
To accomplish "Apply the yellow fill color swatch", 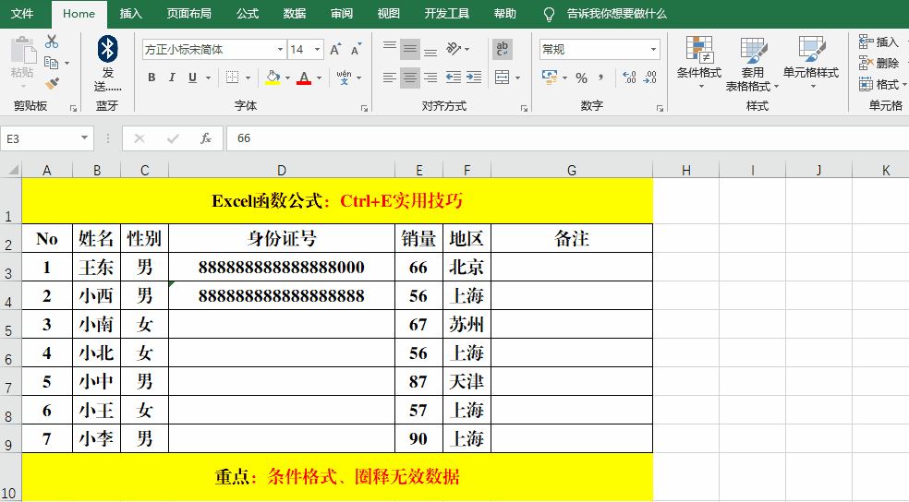I will [273, 78].
